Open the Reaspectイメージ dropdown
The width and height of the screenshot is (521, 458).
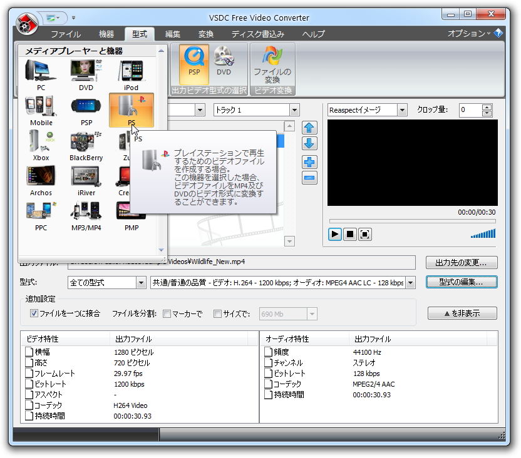(x=402, y=110)
